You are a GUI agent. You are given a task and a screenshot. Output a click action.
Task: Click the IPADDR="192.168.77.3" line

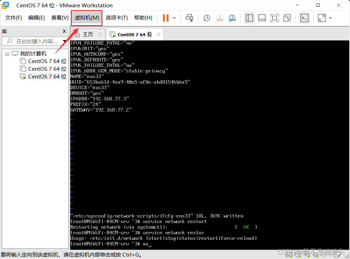(100, 99)
